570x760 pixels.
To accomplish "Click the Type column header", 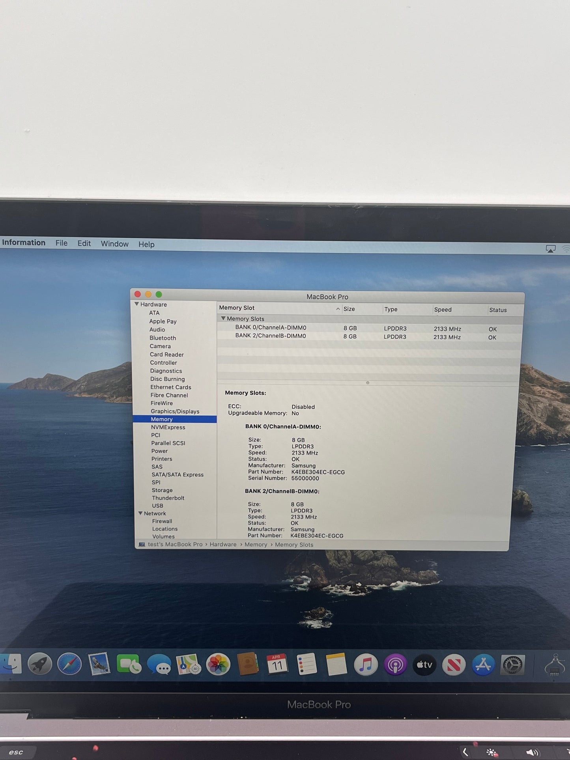I will pyautogui.click(x=408, y=310).
